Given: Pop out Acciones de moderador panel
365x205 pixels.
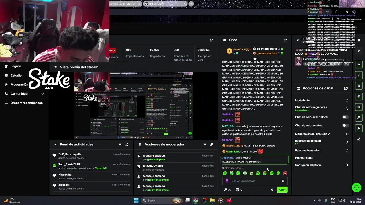Looking at the screenshot, I should [x=211, y=145].
